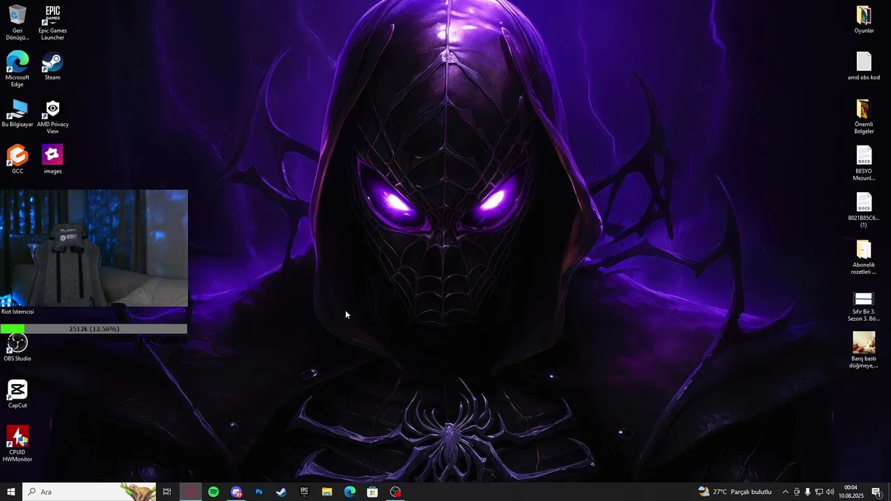Open Microsoft Store from the taskbar
The width and height of the screenshot is (891, 501).
coord(372,492)
